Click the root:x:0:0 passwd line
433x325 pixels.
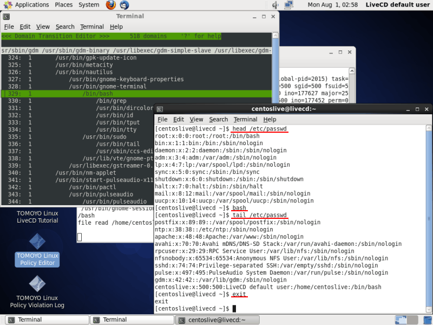click(207, 136)
